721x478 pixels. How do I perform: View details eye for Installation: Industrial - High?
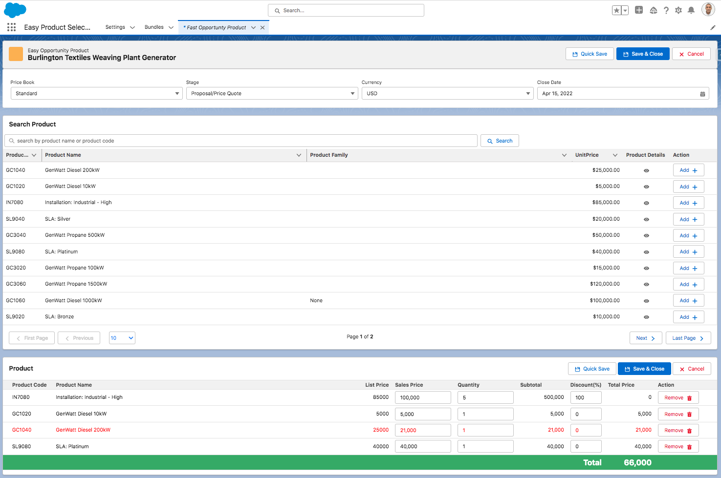(x=646, y=203)
